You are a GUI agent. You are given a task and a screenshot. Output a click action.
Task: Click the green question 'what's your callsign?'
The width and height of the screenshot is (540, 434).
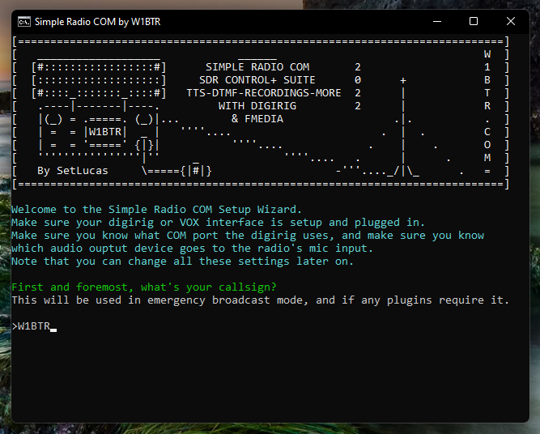[x=209, y=287]
